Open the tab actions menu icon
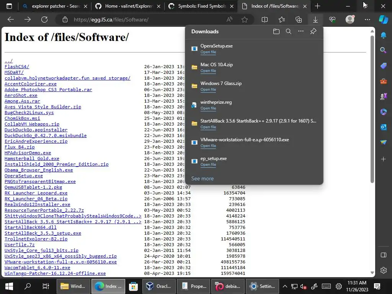This screenshot has height=294, width=392. (9, 6)
